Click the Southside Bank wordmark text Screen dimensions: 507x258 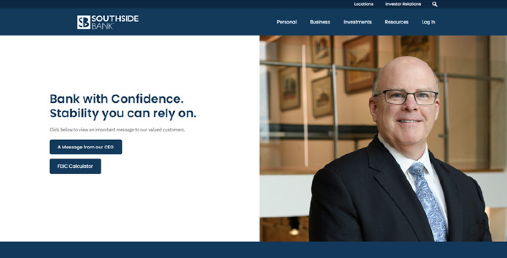(x=115, y=22)
